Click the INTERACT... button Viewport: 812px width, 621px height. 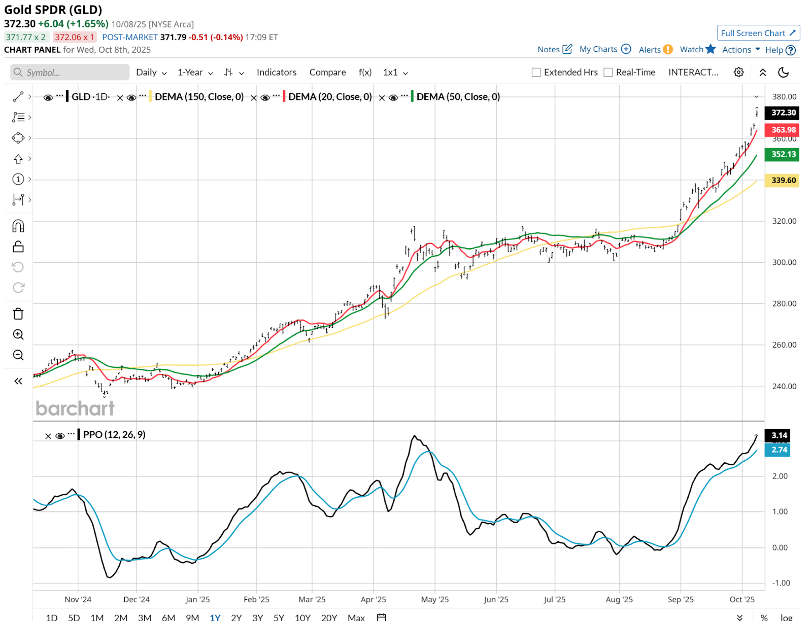[x=693, y=72]
